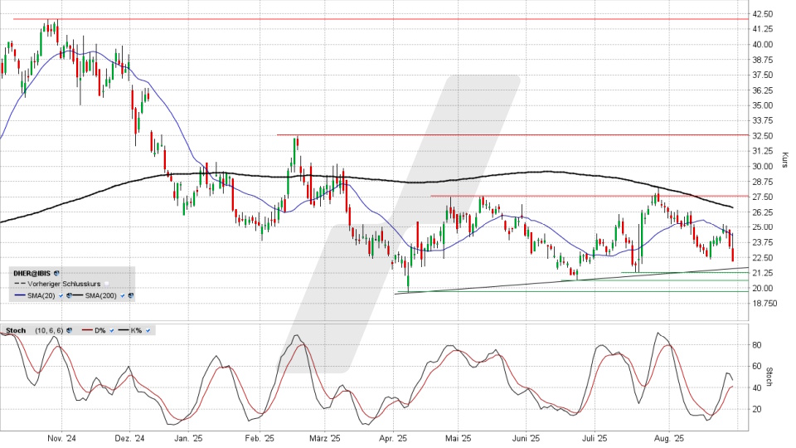This screenshot has height=448, width=796.
Task: Click the D% legend label
Action: point(100,330)
